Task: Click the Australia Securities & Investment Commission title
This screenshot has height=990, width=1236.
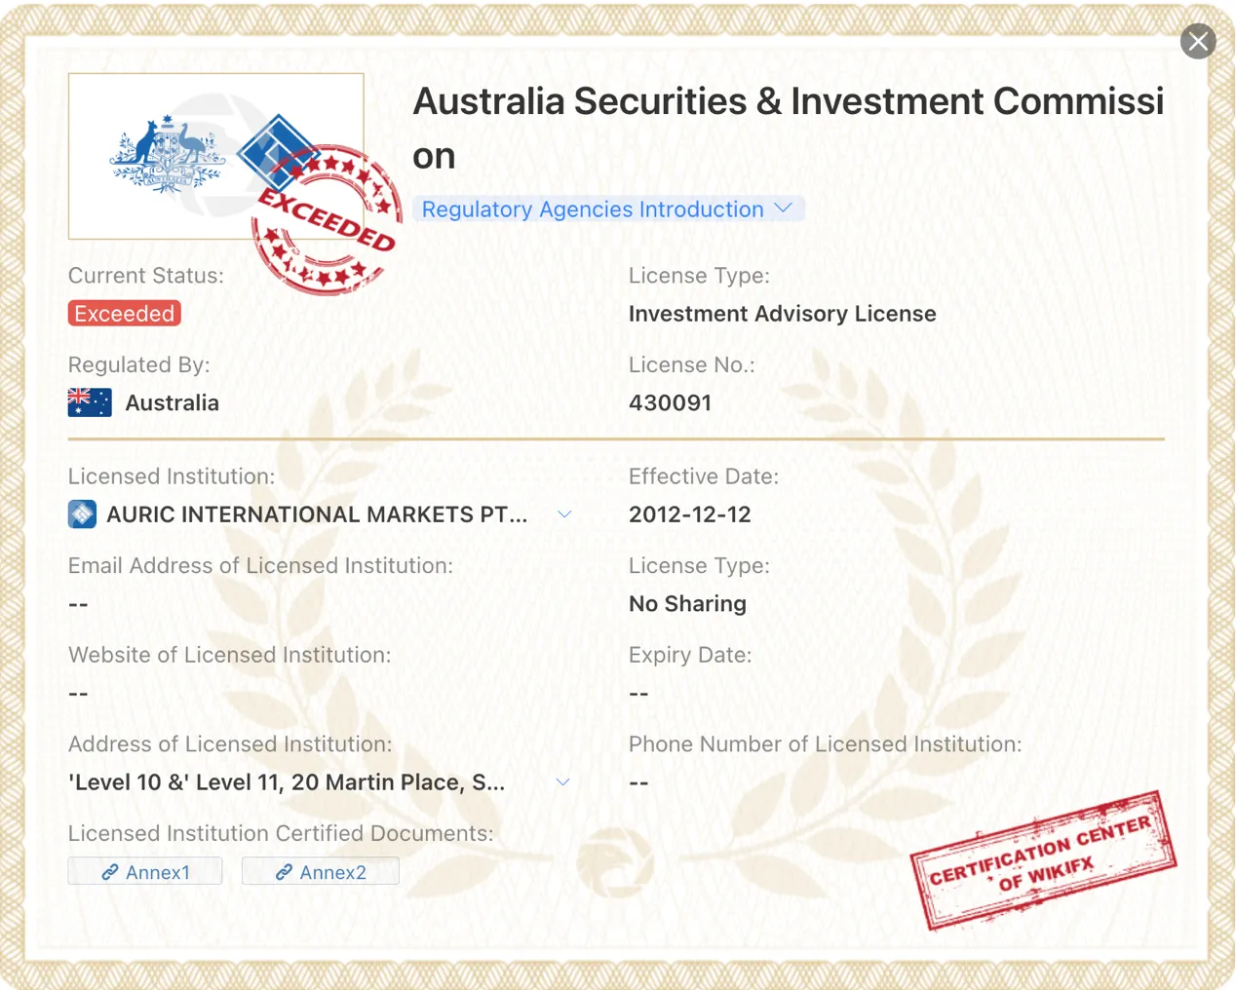Action: (x=788, y=128)
